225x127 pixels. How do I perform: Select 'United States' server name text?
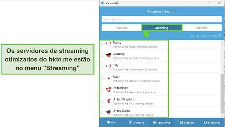(121, 111)
